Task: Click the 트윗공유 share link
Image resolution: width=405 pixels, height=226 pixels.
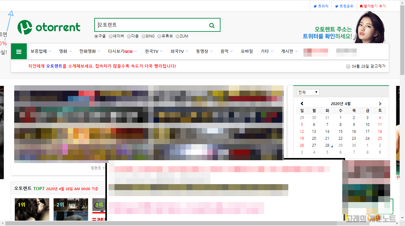Action: [344, 6]
